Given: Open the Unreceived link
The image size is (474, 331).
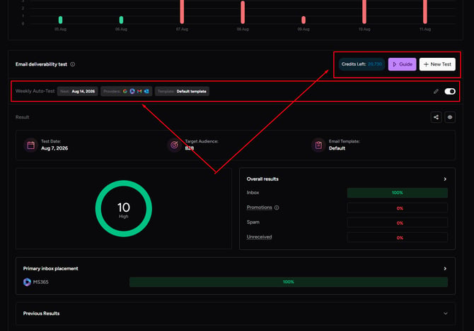Looking at the screenshot, I should (259, 237).
